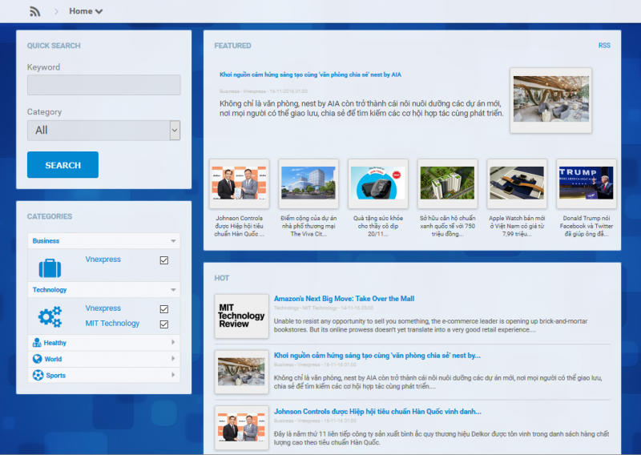Image resolution: width=641 pixels, height=455 pixels.
Task: Collapse the Technology category section
Action: tap(173, 290)
